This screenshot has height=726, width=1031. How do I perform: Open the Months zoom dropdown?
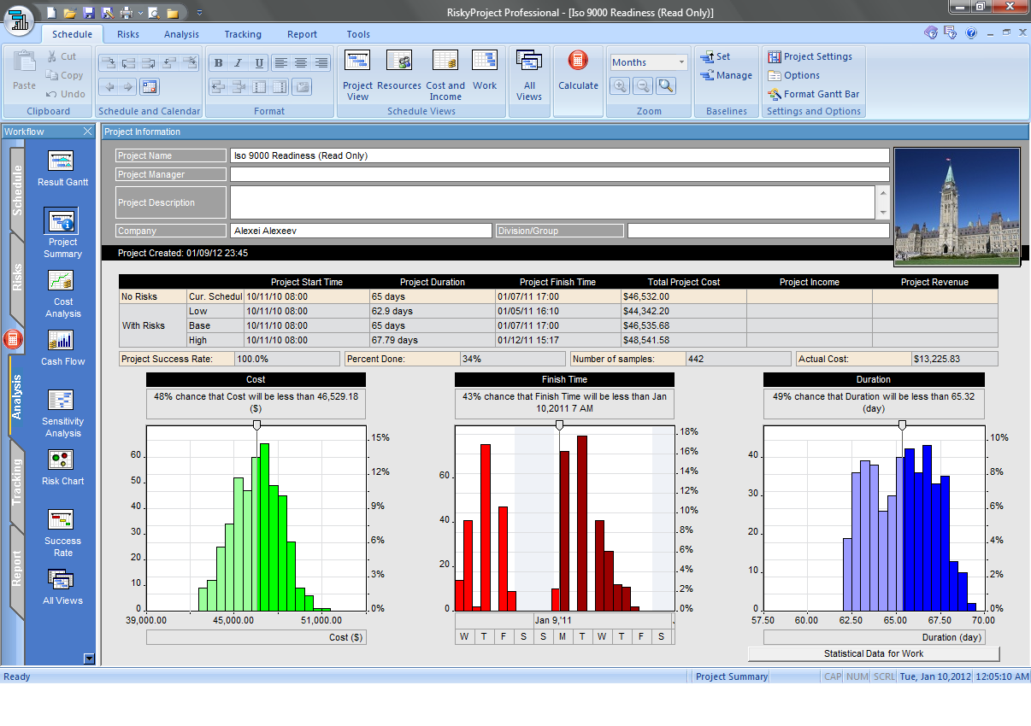click(x=681, y=61)
